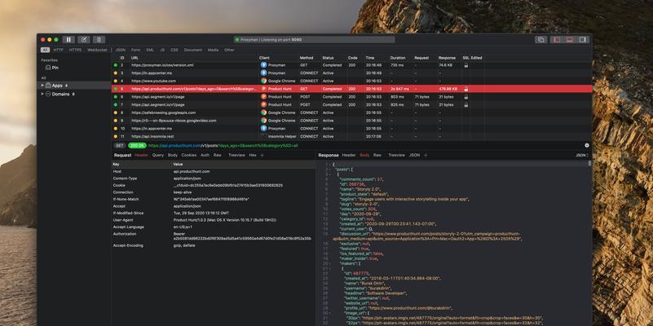Expand the Domains tree node
The height and width of the screenshot is (326, 653).
coord(42,94)
